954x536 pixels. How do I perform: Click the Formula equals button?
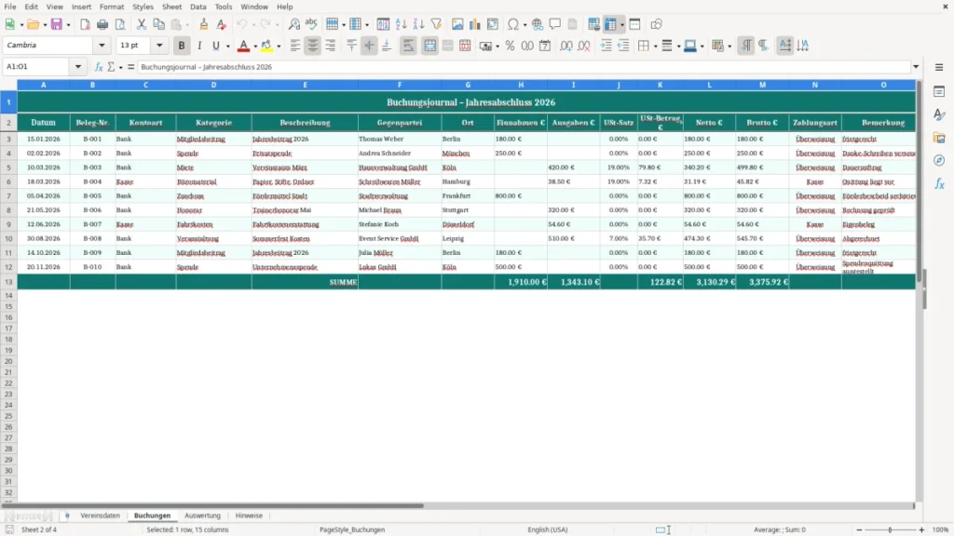[130, 67]
